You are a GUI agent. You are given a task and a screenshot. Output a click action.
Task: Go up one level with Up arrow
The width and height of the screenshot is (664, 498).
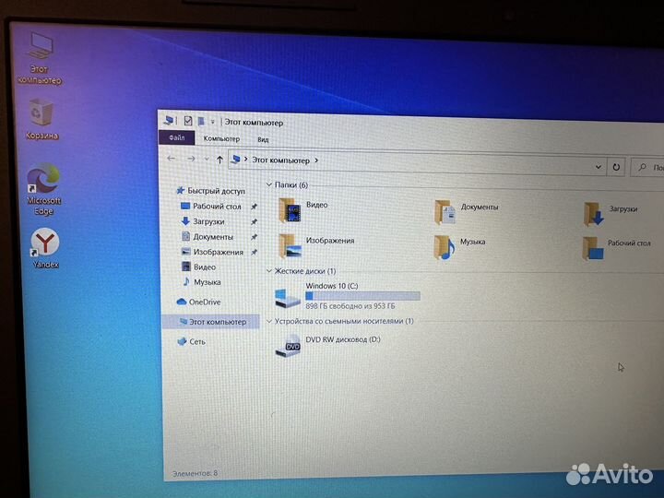[x=219, y=160]
